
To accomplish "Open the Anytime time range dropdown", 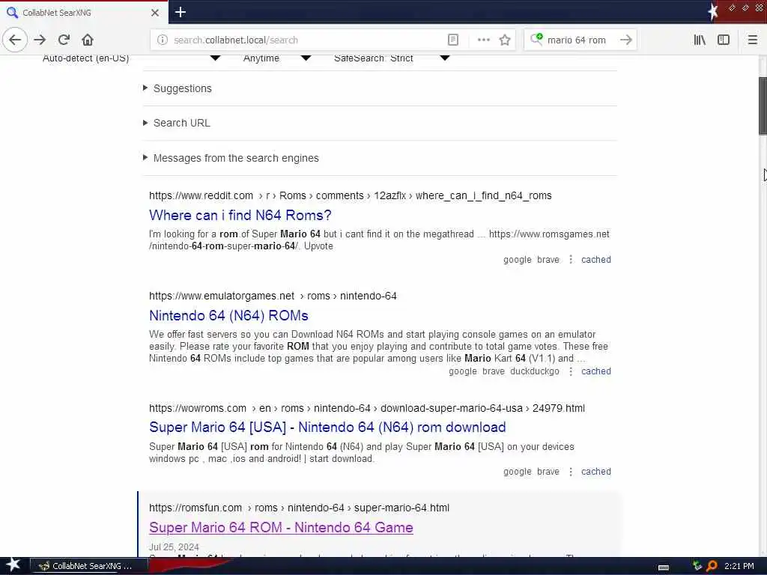I will tap(276, 58).
